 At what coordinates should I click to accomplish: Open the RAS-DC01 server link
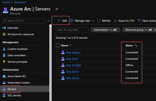(x=72, y=59)
